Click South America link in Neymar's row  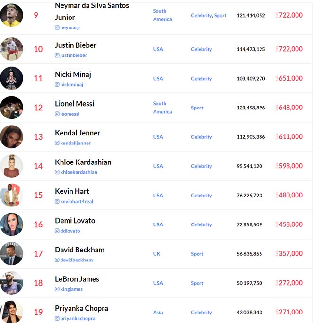[x=162, y=15]
